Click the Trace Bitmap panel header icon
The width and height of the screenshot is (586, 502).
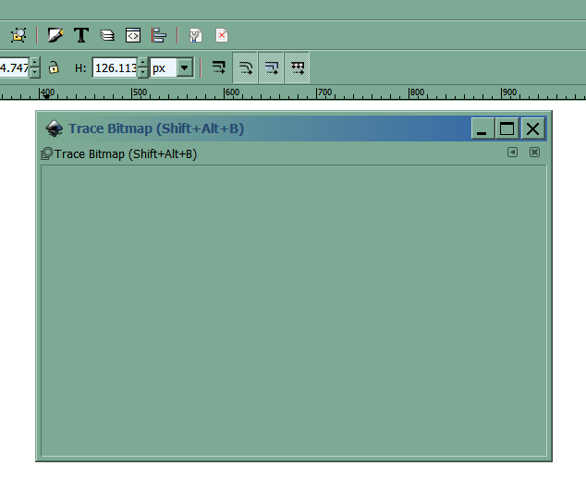(47, 153)
